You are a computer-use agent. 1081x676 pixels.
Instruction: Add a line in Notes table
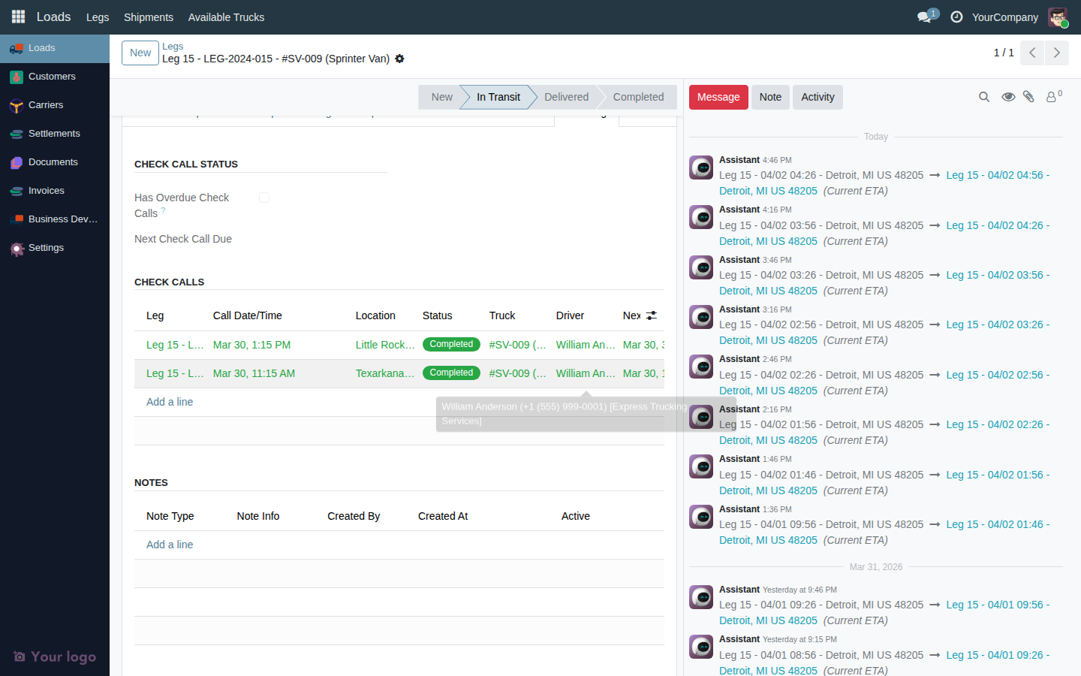170,545
